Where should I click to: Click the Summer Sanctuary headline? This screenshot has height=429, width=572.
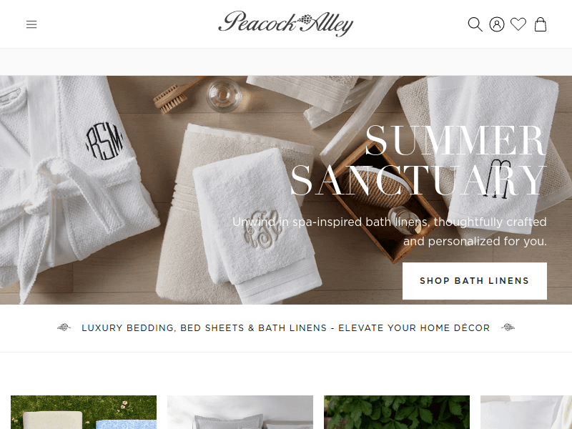tap(419, 160)
